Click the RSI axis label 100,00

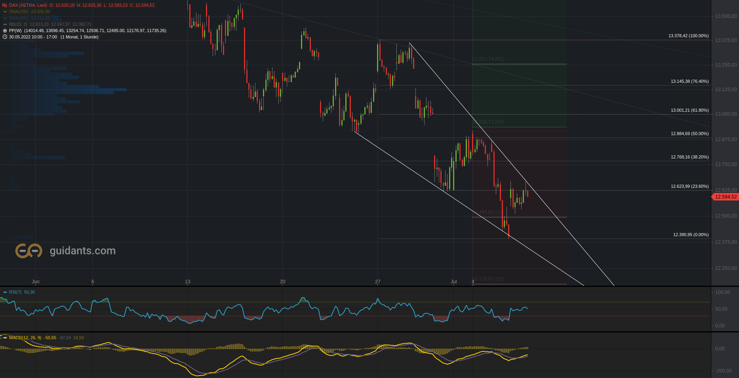tap(723, 292)
